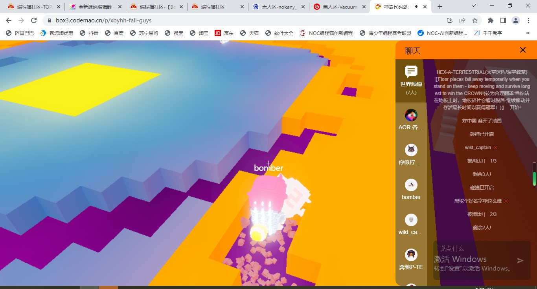Open the 阿里巴巴 bookmark
This screenshot has height=289, width=537.
20,33
